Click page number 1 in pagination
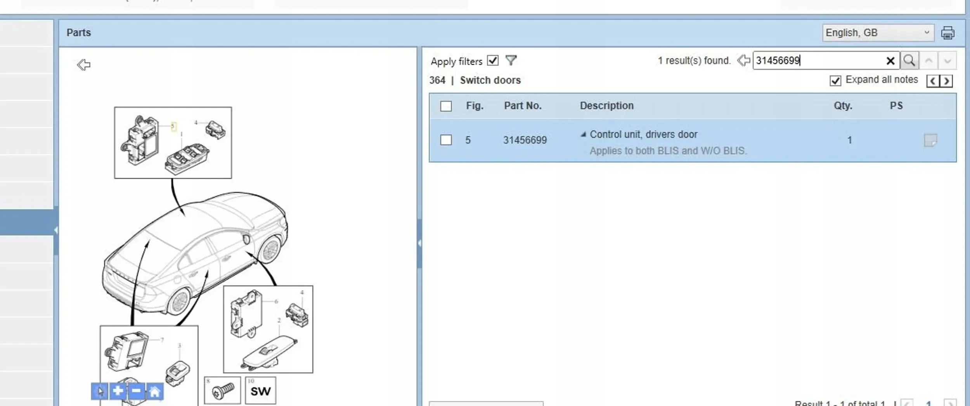970x406 pixels. tap(928, 403)
